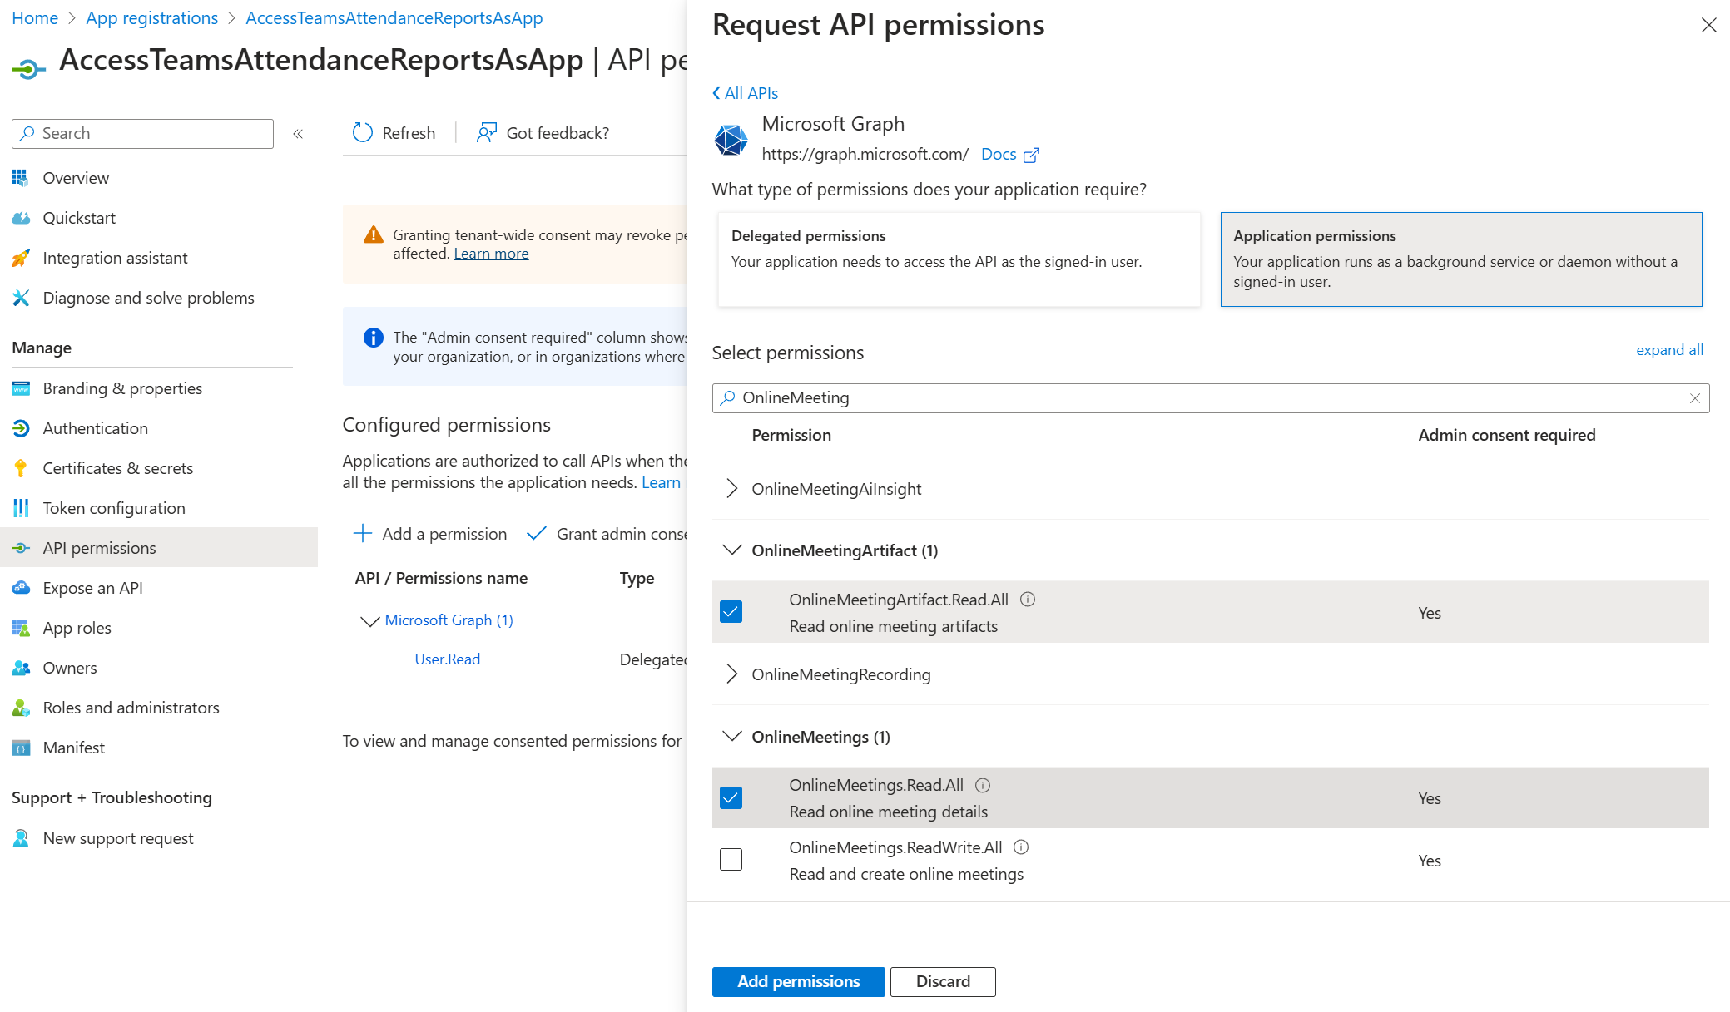Click the Quickstart cloud icon
Screen dimensions: 1730x1012
tap(21, 218)
